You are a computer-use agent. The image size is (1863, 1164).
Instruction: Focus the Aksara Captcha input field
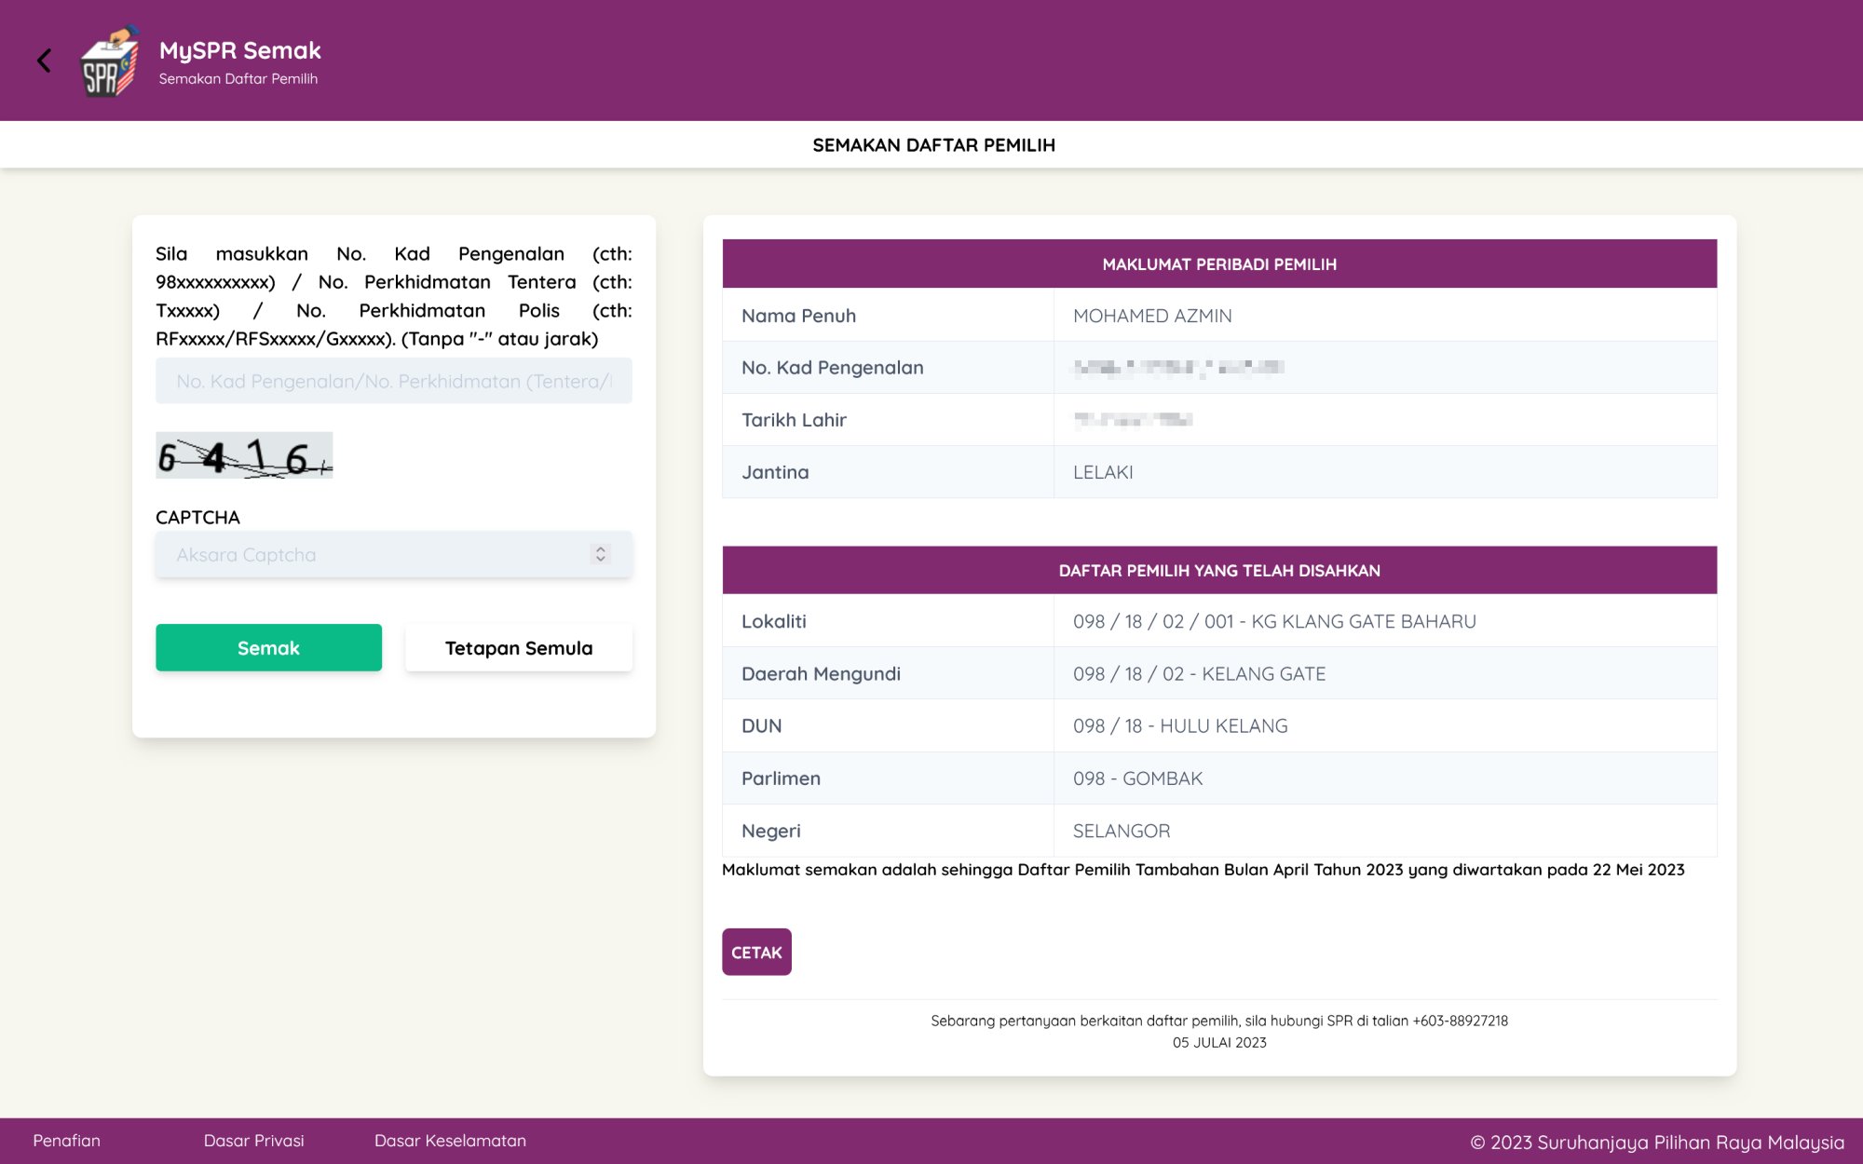(373, 554)
